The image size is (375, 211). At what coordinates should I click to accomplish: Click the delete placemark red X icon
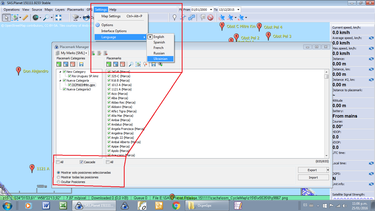[122, 64]
